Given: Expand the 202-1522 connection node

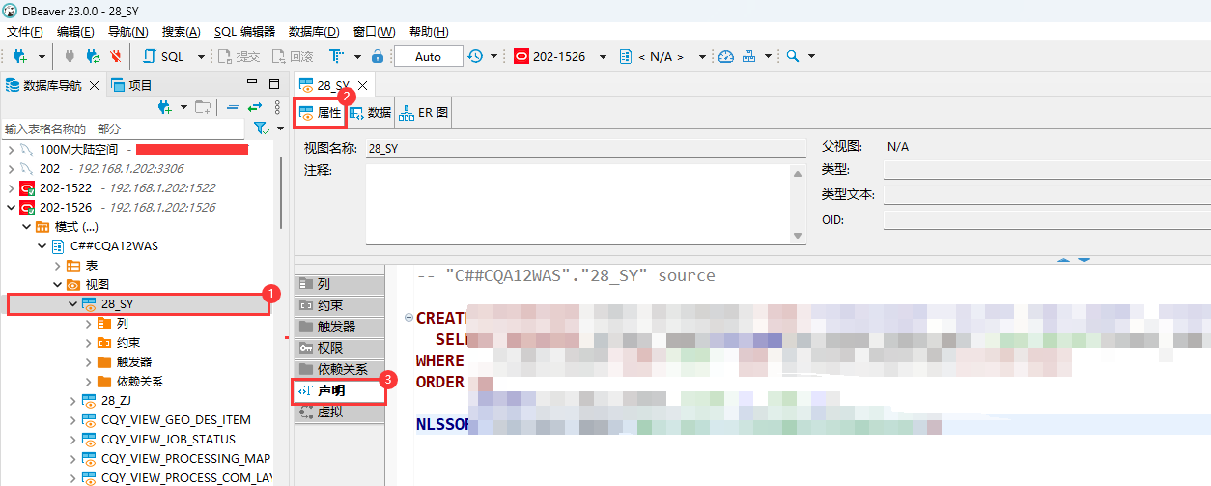Looking at the screenshot, I should tap(11, 188).
